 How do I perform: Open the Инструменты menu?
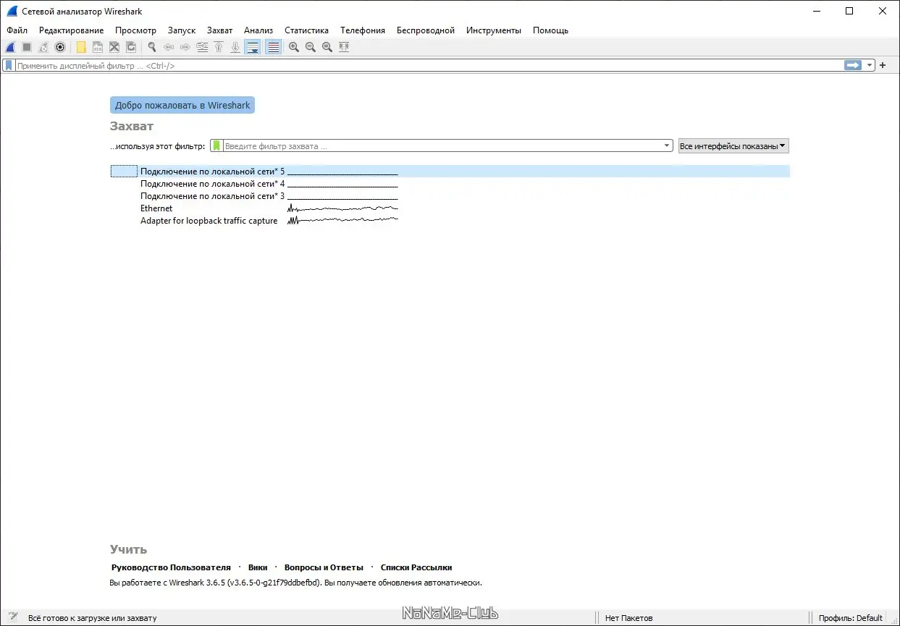coord(494,30)
